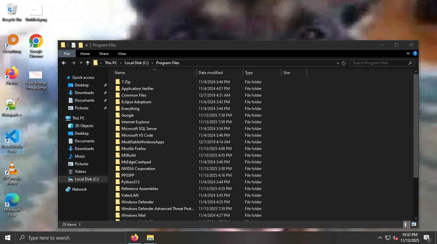Open the Windows Start menu
437x244 pixels.
8,238
